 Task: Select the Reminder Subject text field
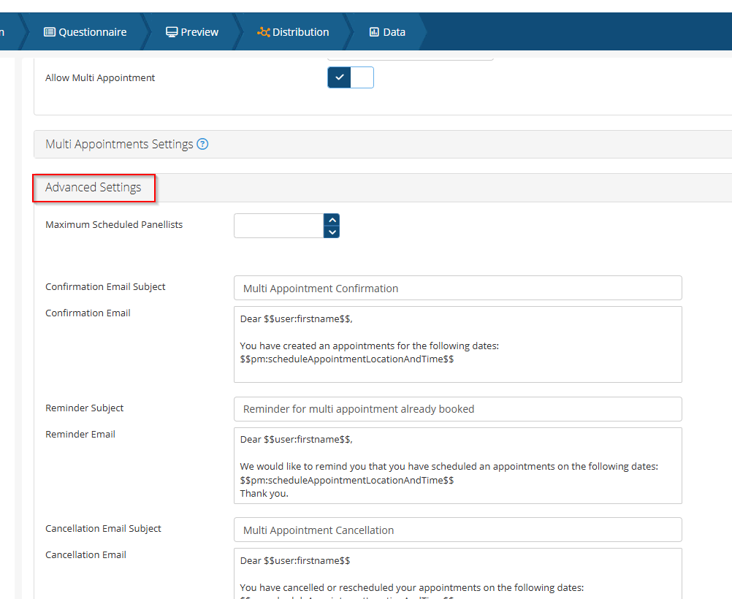click(x=457, y=409)
